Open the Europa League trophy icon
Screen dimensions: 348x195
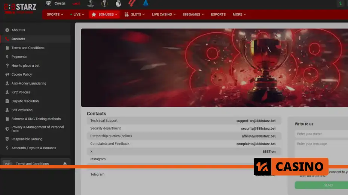104,3
